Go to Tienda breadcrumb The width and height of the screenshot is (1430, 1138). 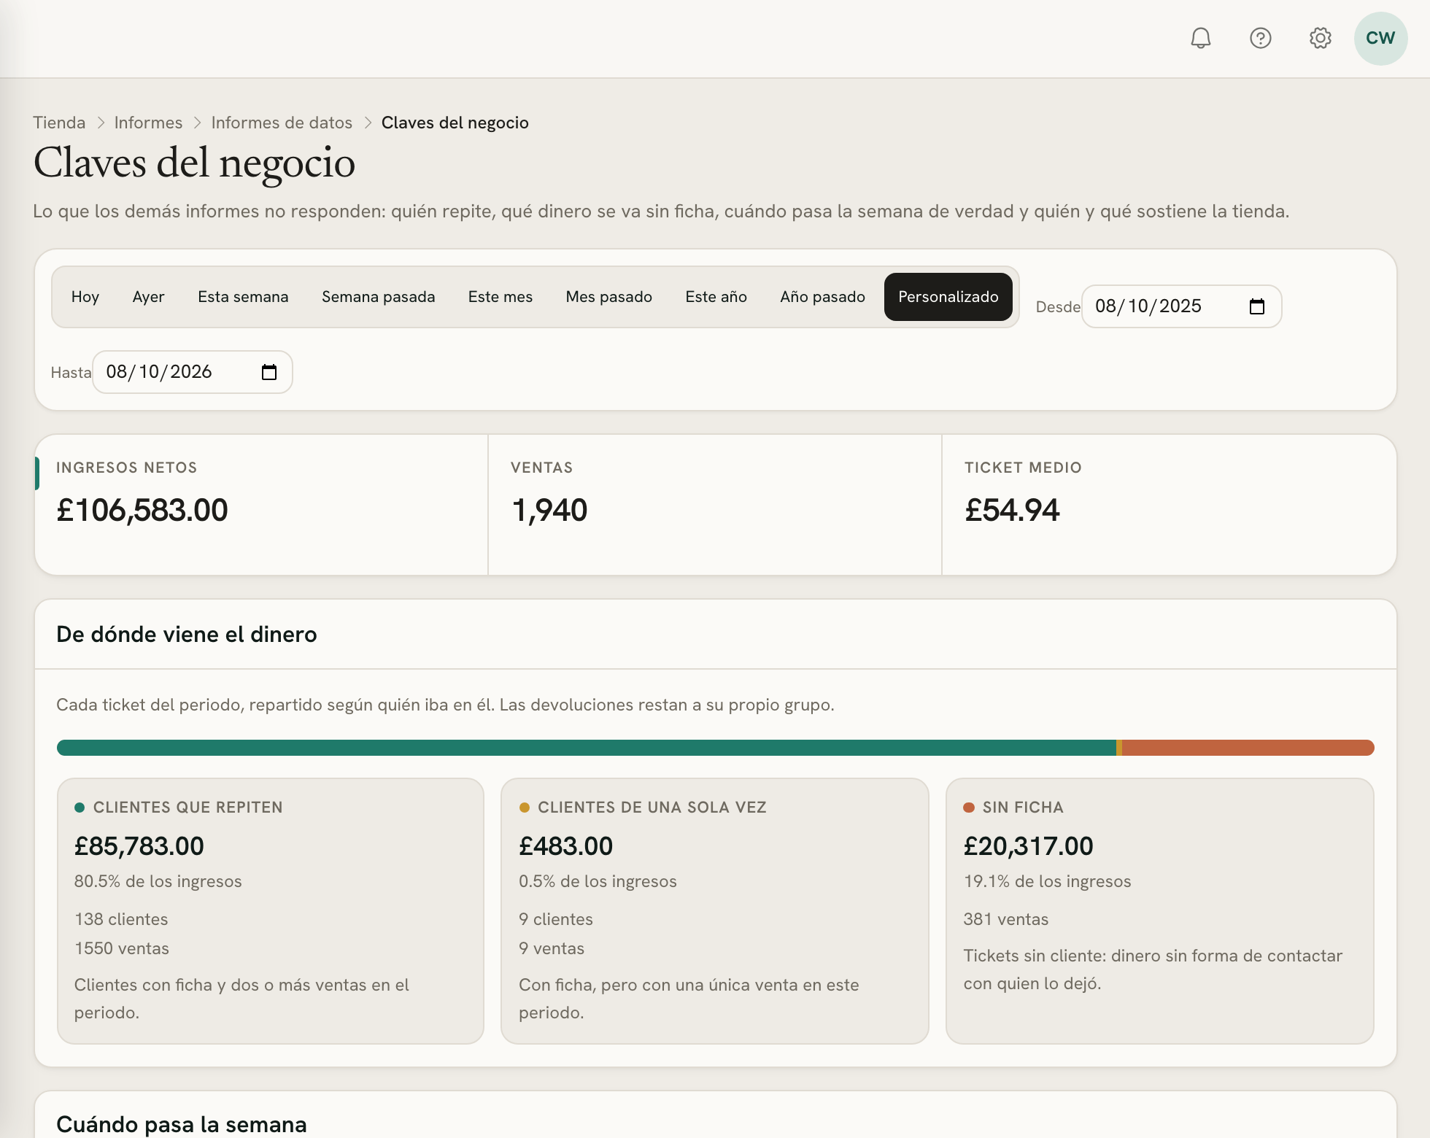59,123
